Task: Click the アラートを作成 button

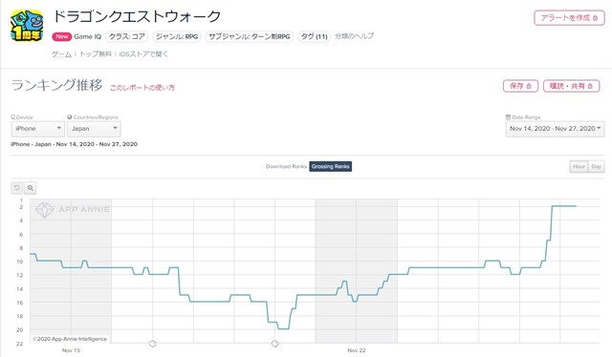Action: click(x=569, y=18)
